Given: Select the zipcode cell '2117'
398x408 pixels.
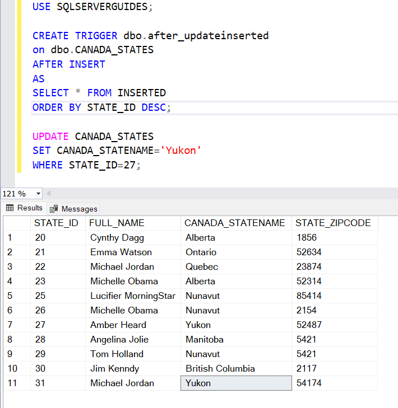Looking at the screenshot, I should (335, 369).
